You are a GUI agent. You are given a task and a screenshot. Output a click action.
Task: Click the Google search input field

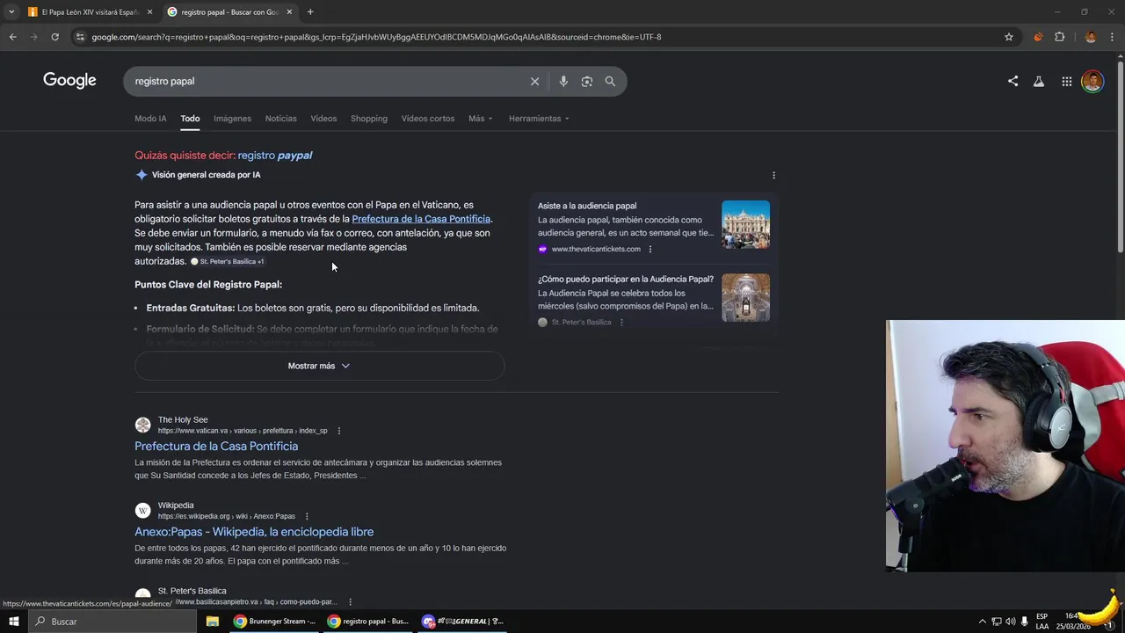(325, 81)
